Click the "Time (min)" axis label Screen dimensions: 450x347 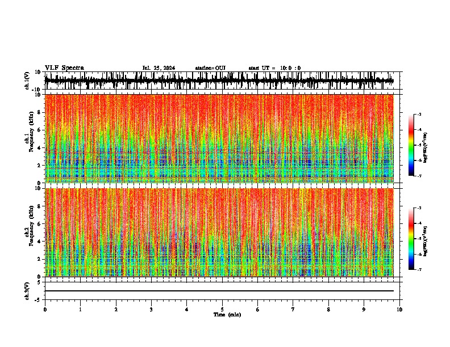tap(227, 315)
